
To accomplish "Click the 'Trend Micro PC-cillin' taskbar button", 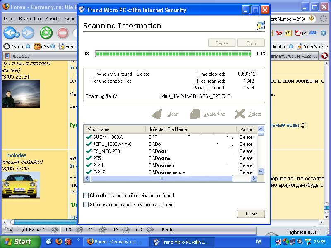I will (182, 242).
